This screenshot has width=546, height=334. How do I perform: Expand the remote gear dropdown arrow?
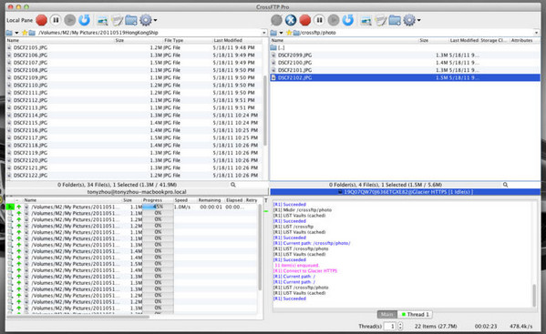[419, 20]
